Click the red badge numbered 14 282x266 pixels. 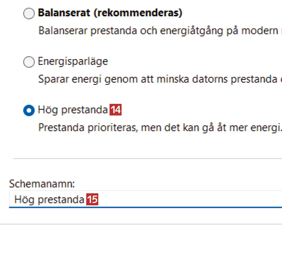(x=115, y=110)
